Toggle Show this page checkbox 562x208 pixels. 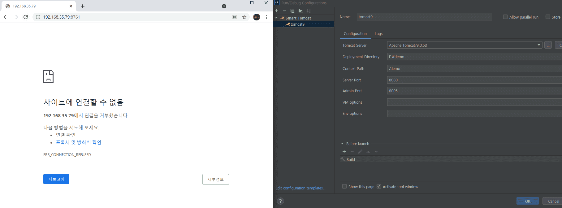click(x=344, y=186)
